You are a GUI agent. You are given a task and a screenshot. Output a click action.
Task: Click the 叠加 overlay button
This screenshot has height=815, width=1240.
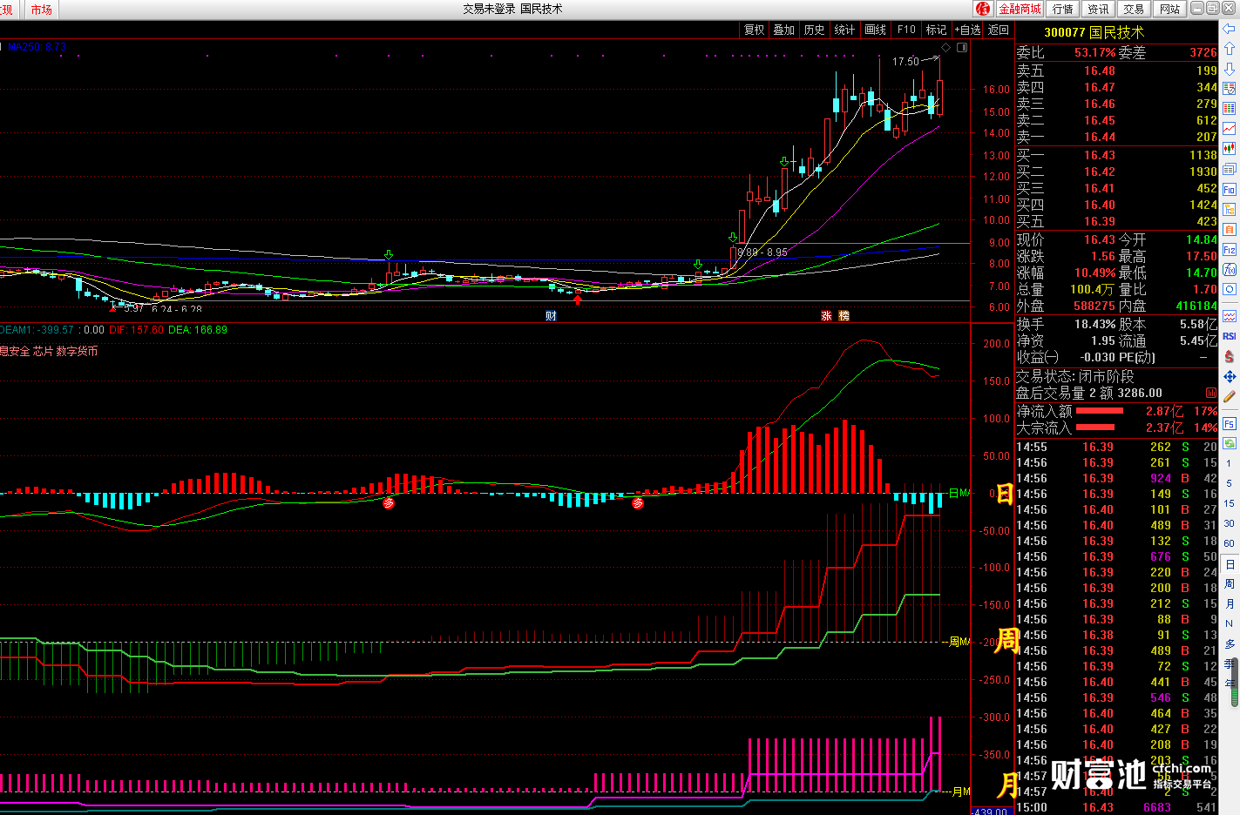[784, 30]
